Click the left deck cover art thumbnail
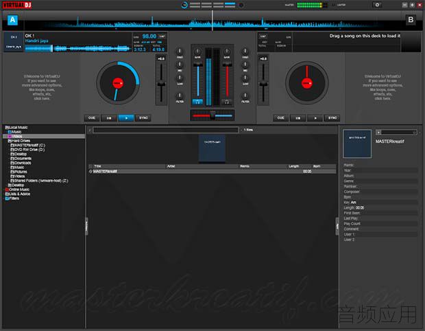This screenshot has width=425, height=331. pos(14,42)
